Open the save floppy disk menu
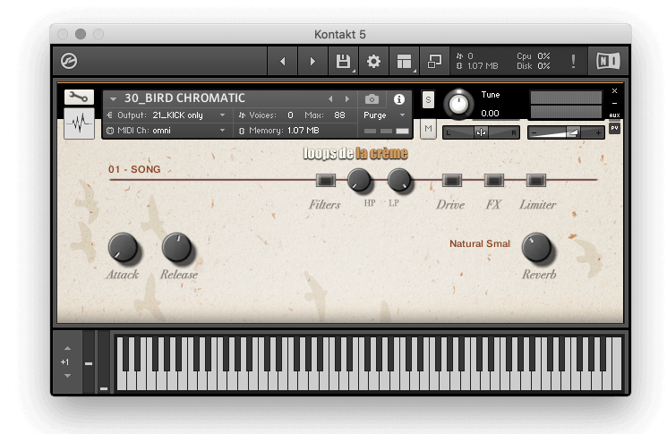Screen dimensions: 667x434 coord(343,61)
